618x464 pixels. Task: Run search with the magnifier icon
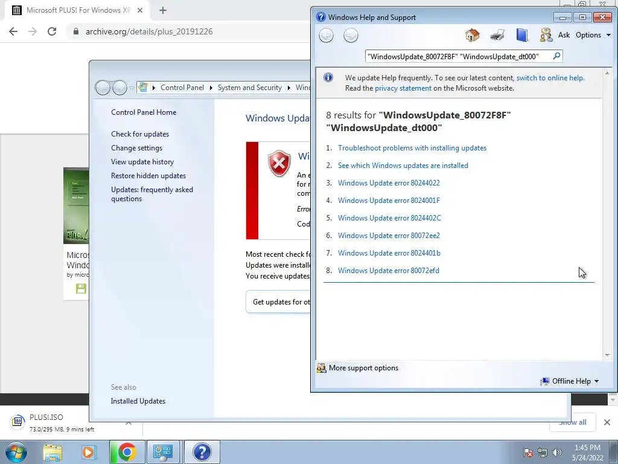(x=556, y=56)
